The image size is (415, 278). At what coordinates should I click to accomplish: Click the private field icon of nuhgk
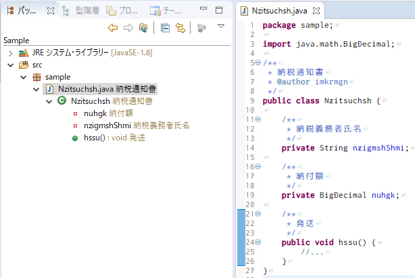coord(75,113)
